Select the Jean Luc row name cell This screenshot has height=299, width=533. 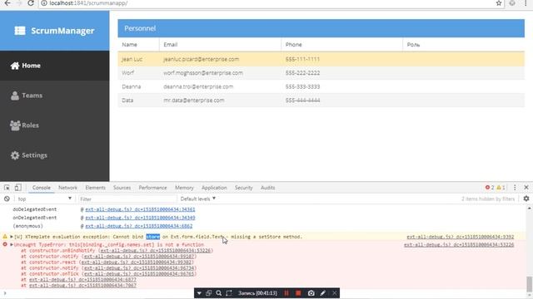[x=138, y=59]
